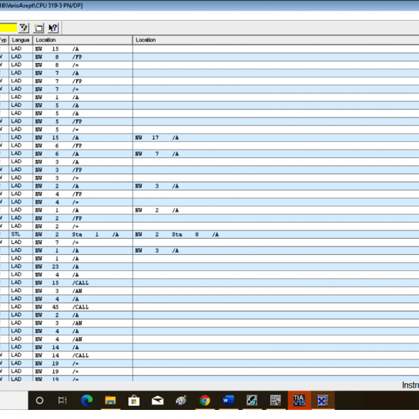Open the cross-reference app taskbar icon
Screen dimensions: 419x419
323,400
